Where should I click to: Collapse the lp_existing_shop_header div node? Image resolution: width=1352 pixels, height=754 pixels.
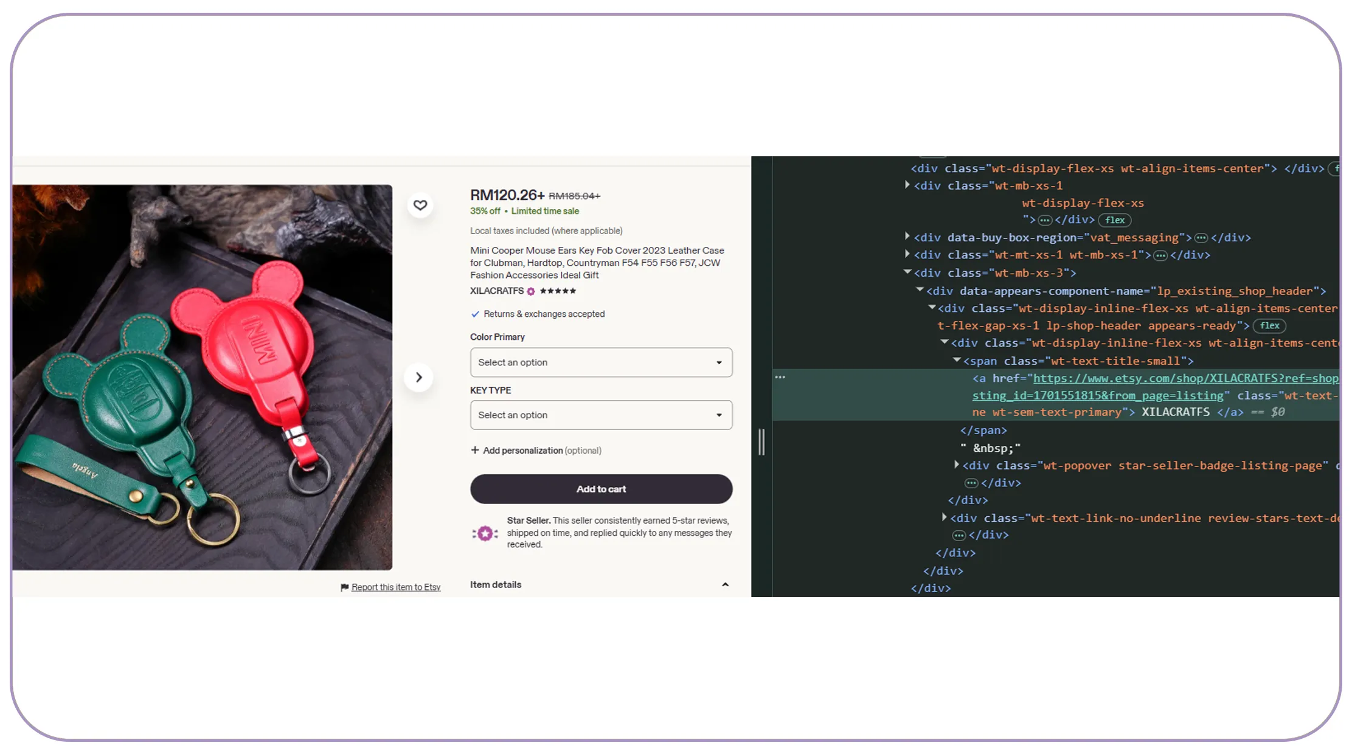point(920,290)
